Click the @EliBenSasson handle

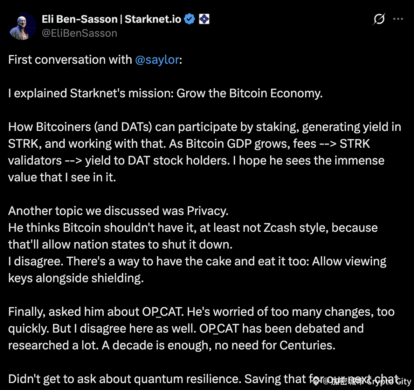80,33
